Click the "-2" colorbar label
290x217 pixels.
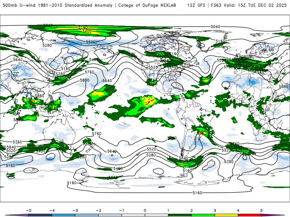(98, 210)
